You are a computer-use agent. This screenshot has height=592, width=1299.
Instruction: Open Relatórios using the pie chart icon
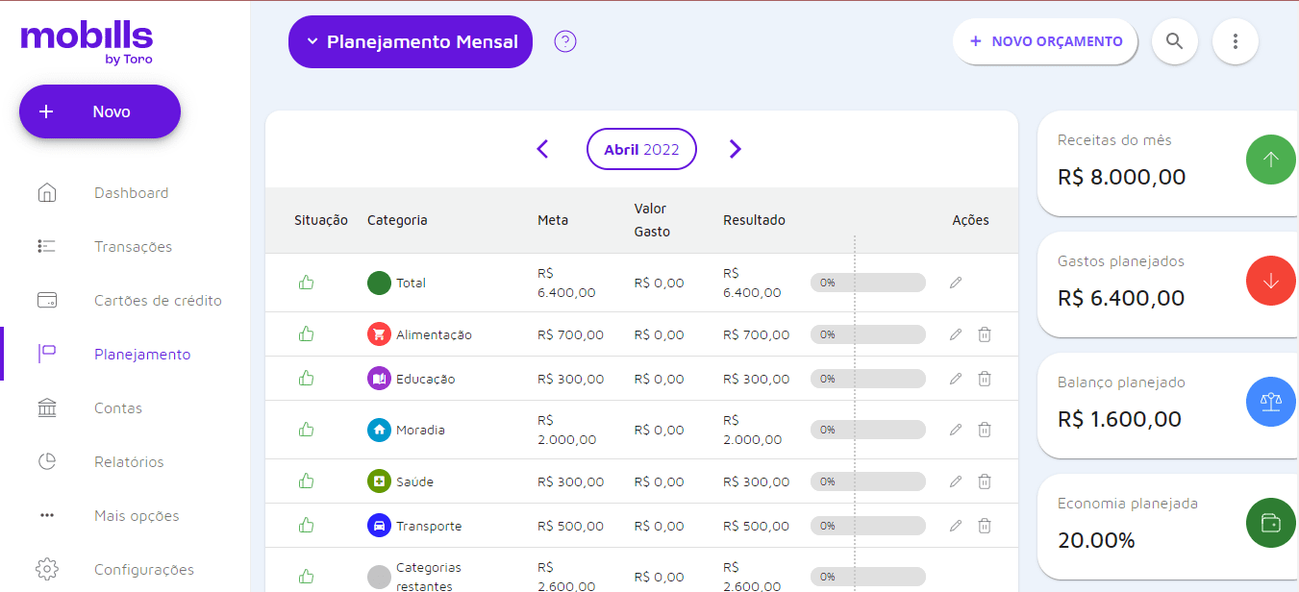[46, 461]
